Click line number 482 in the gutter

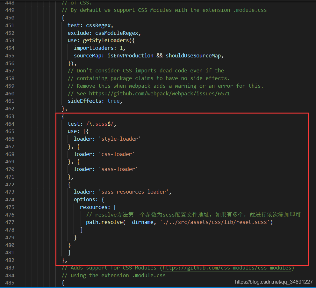10,260
